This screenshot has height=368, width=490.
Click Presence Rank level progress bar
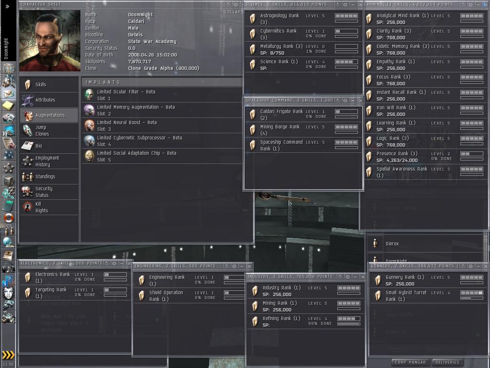[472, 154]
